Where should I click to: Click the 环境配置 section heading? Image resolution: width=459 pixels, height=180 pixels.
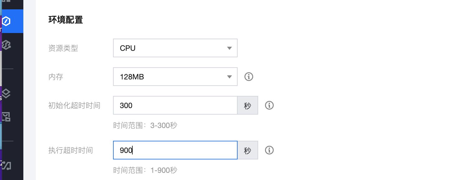tap(66, 20)
